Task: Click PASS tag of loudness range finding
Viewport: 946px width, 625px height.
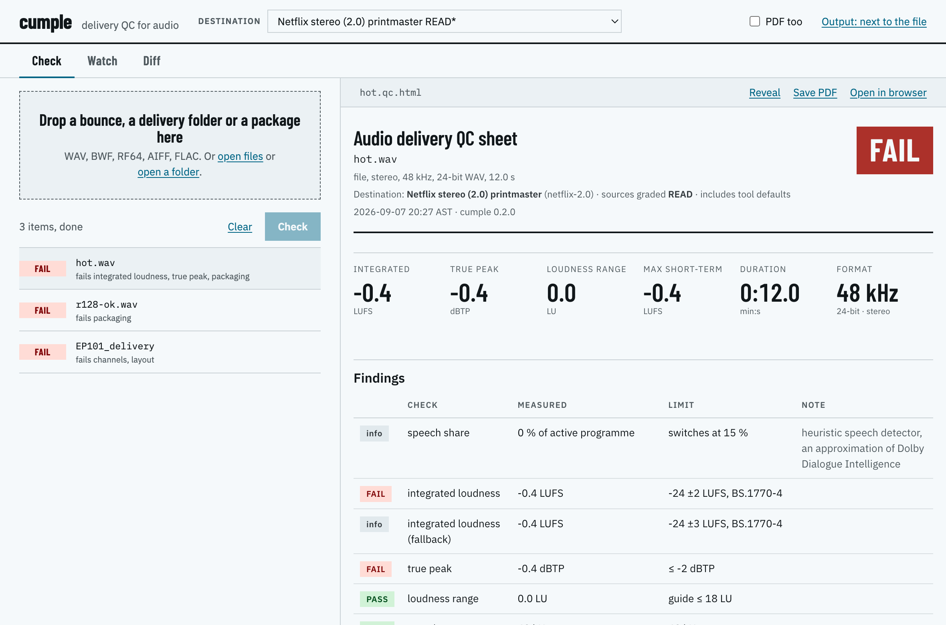Action: [377, 599]
